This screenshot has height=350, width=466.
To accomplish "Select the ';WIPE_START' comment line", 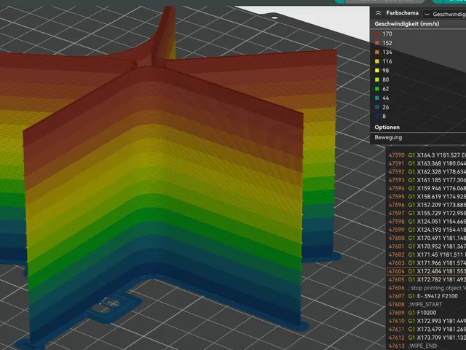I will [x=427, y=305].
